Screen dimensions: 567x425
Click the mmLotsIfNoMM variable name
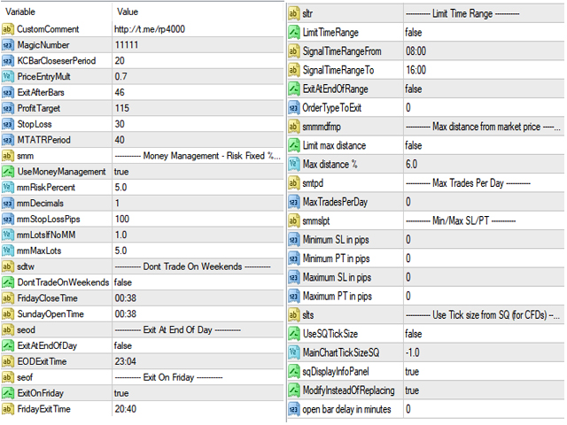pyautogui.click(x=46, y=235)
